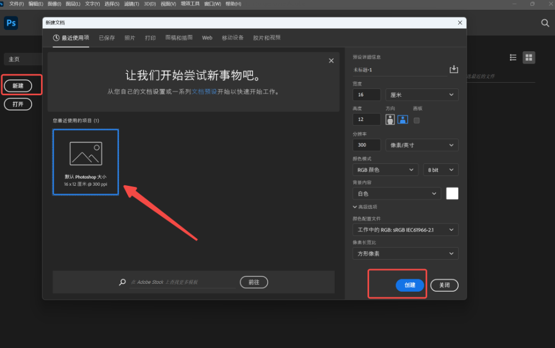555x348 pixels.
Task: Open the 帮助(H) menu
Action: click(233, 4)
